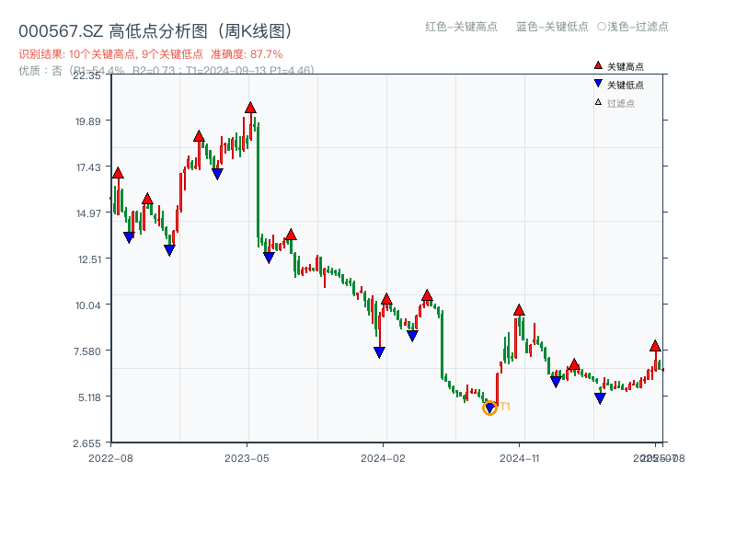Select the highest red peak marker near 22 level
The height and width of the screenshot is (552, 736).
coord(250,108)
